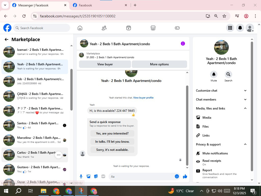The height and width of the screenshot is (196, 261).
Task: Bookmark this page with the star icon
Action: [x=224, y=16]
